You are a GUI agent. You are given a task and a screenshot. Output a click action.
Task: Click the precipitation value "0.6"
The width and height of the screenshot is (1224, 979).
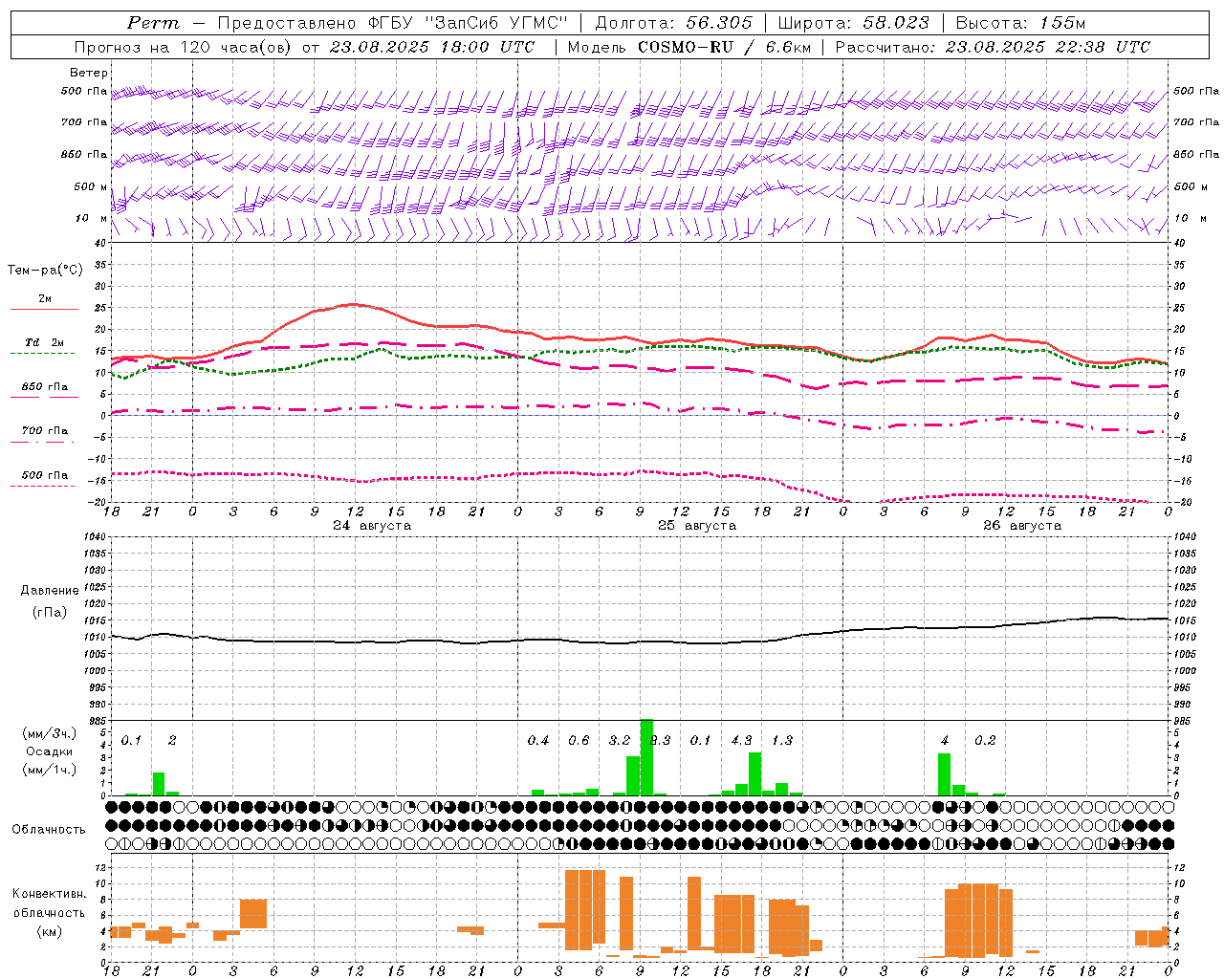click(x=579, y=740)
